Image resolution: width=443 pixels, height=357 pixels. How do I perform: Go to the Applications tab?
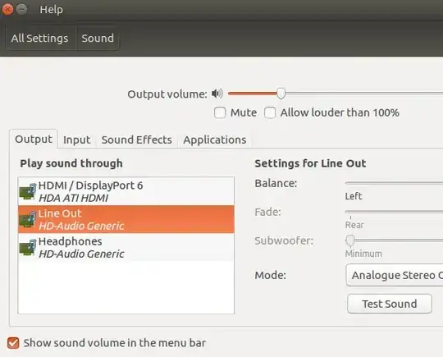[x=215, y=140]
